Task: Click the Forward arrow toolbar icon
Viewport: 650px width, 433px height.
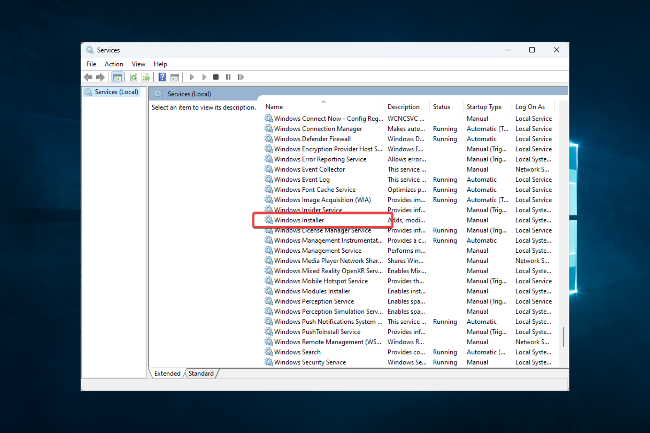Action: 100,77
